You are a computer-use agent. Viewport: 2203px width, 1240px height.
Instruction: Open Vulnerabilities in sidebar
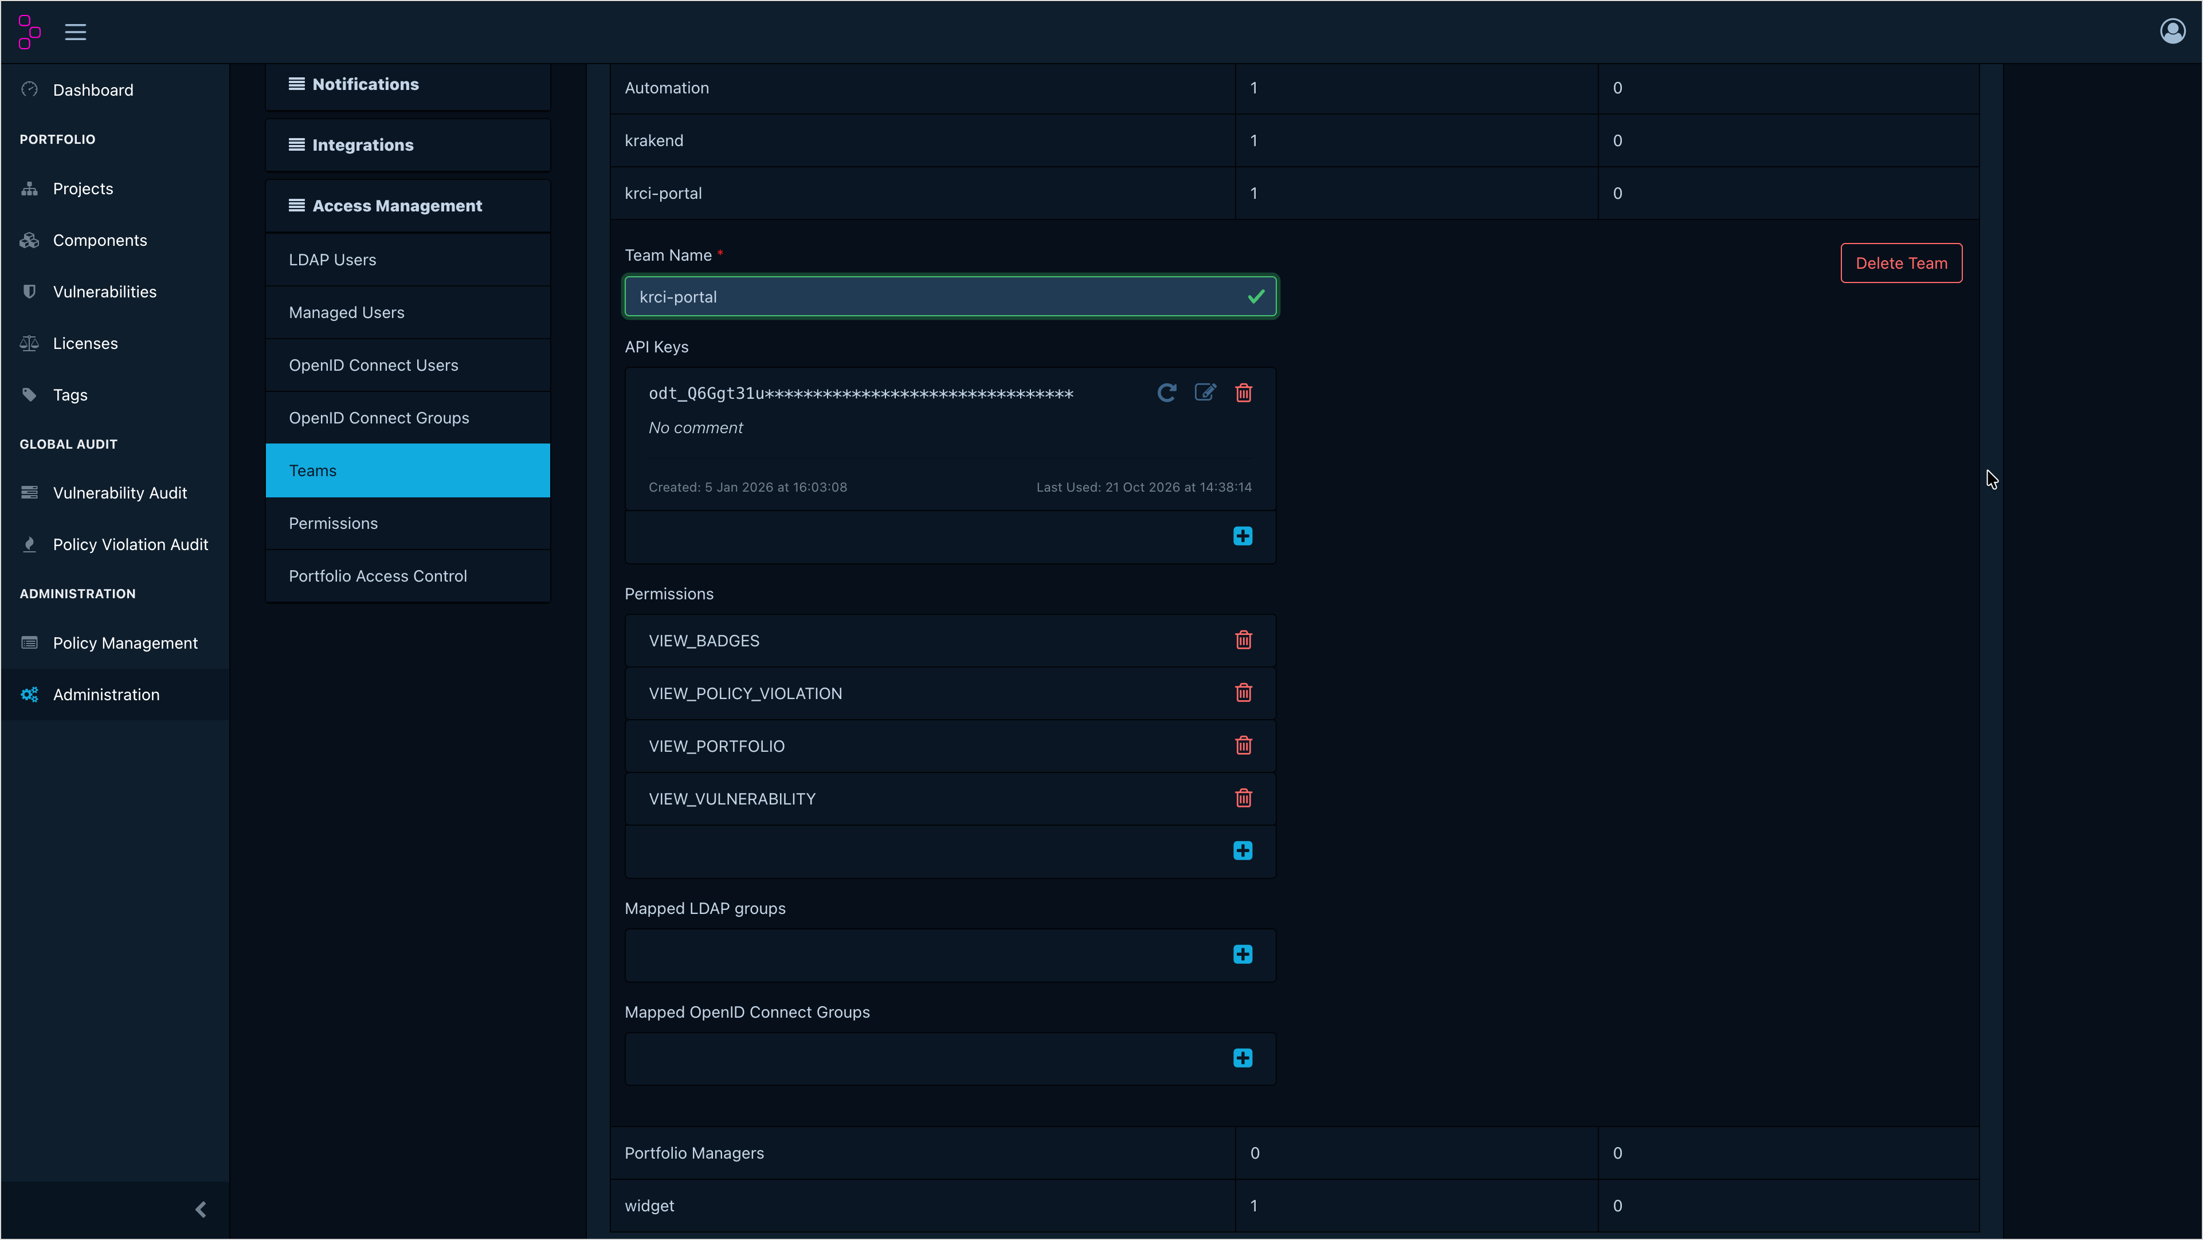pyautogui.click(x=115, y=292)
